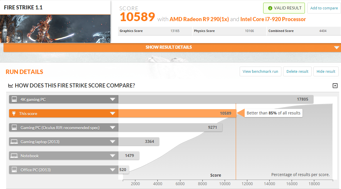Click the chart icon beside the comparison heading
Screen dimensions: 341x189
[x=11, y=86]
